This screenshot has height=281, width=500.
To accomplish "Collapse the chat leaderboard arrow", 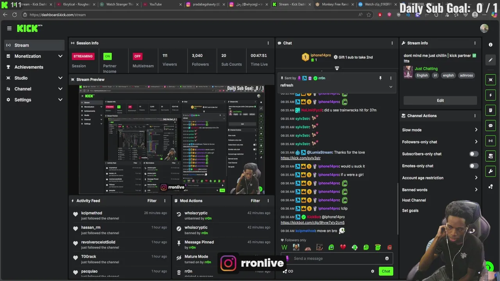I will 337,68.
